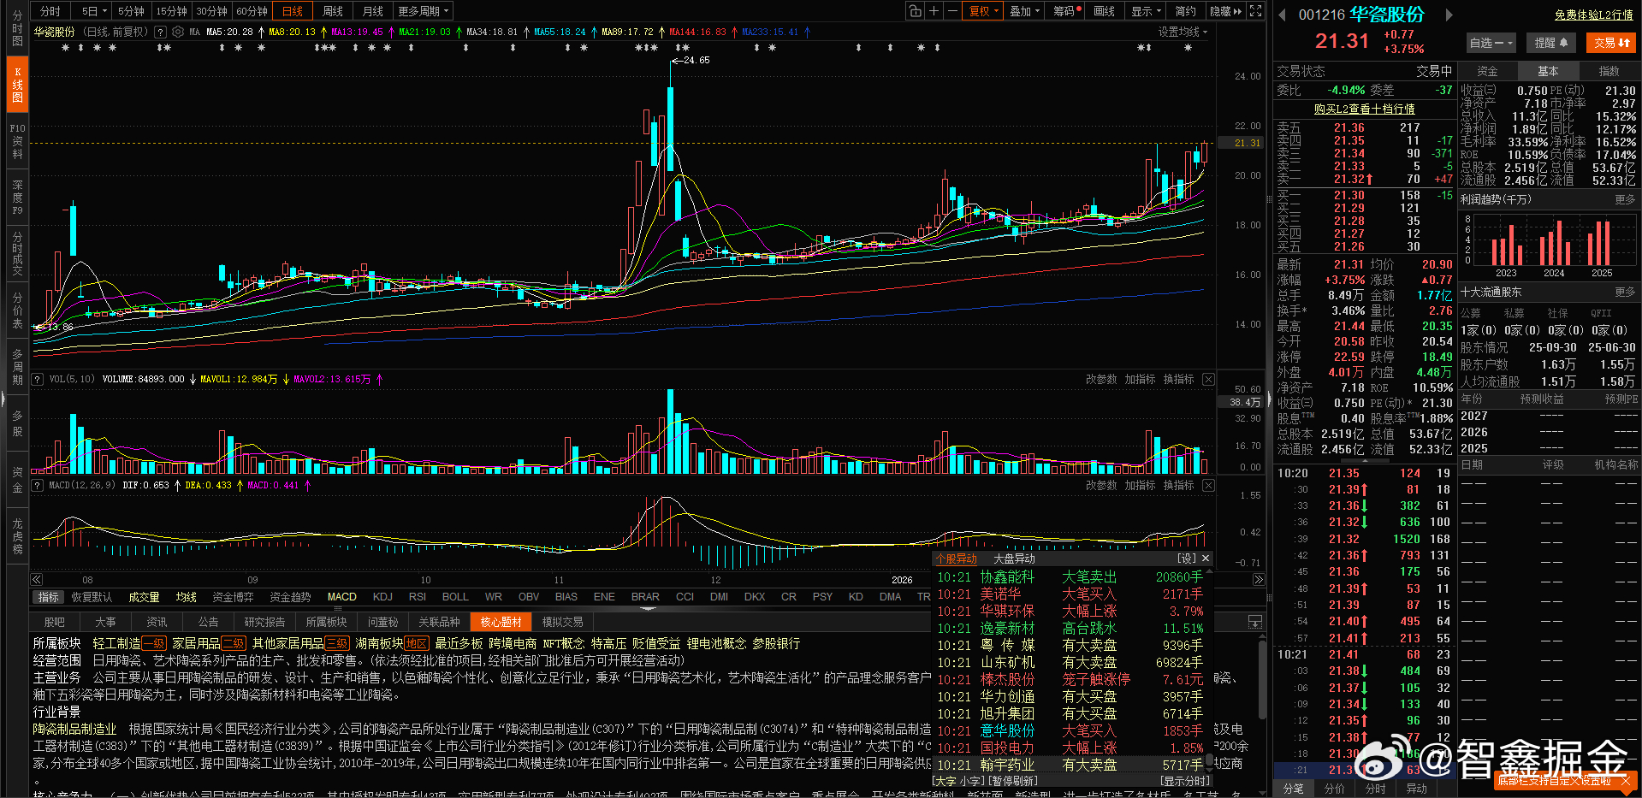Switch chart to the 5分钟 period
This screenshot has height=798, width=1642.
pos(131,11)
